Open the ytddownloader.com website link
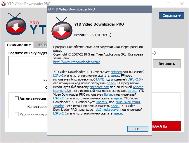The image size is (189, 143). pyautogui.click(x=77, y=62)
